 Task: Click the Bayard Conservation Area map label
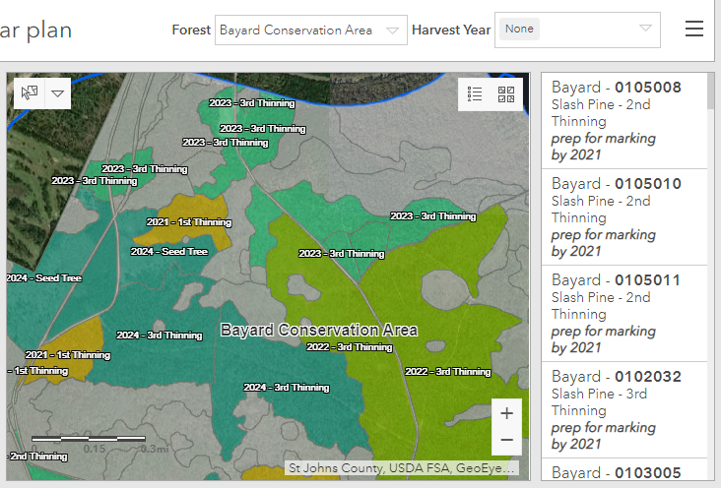319,330
